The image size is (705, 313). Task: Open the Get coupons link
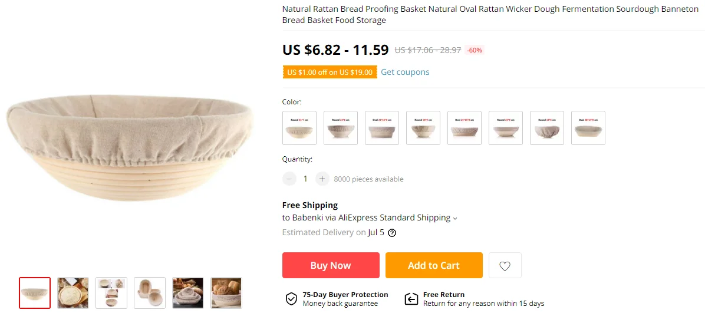(x=405, y=72)
